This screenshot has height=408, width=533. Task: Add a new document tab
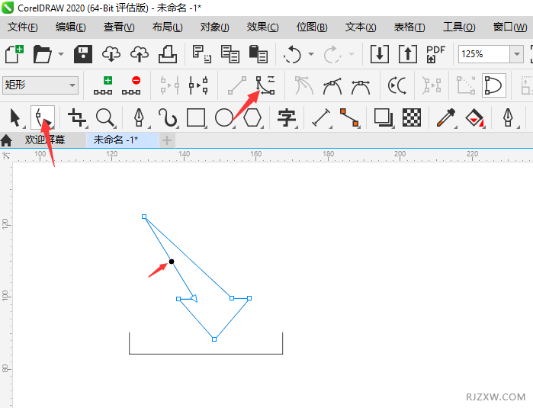pyautogui.click(x=167, y=140)
